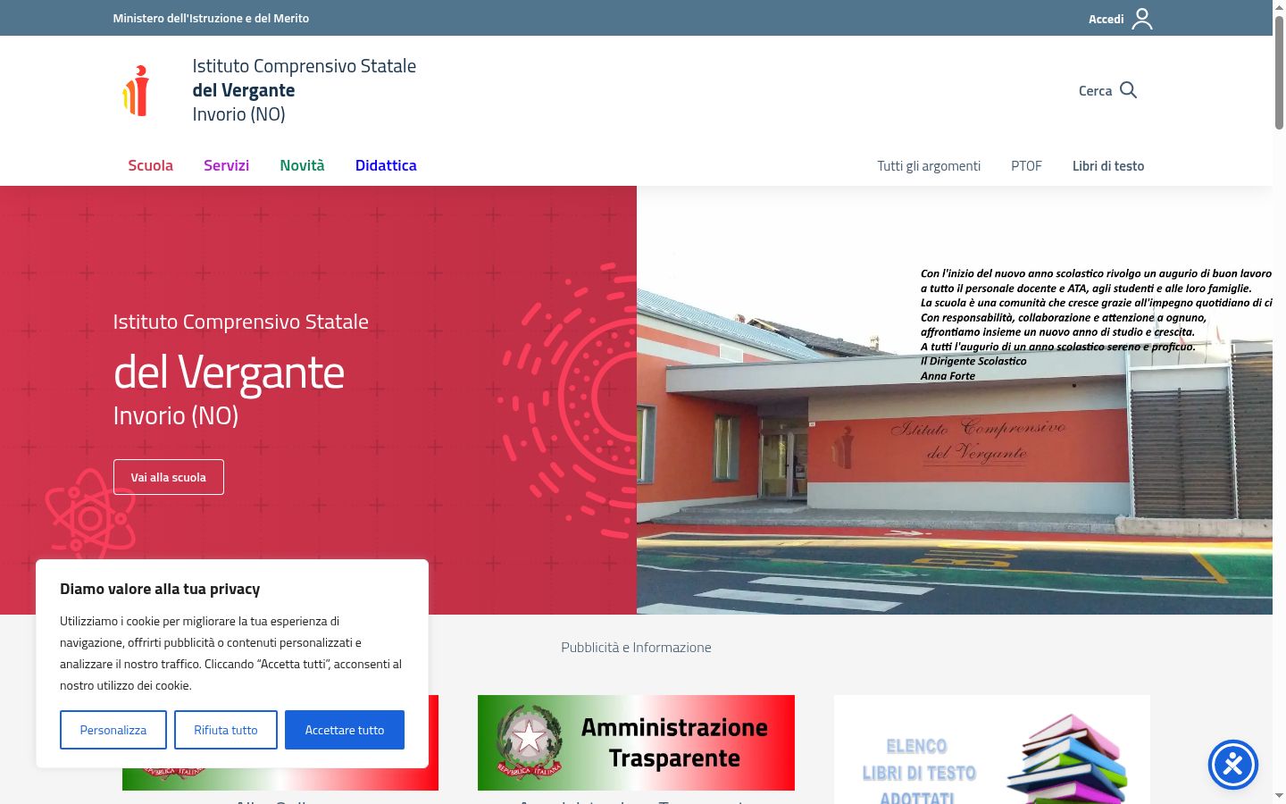Open the Servizi menu
Viewport: 1286px width, 804px height.
226,165
